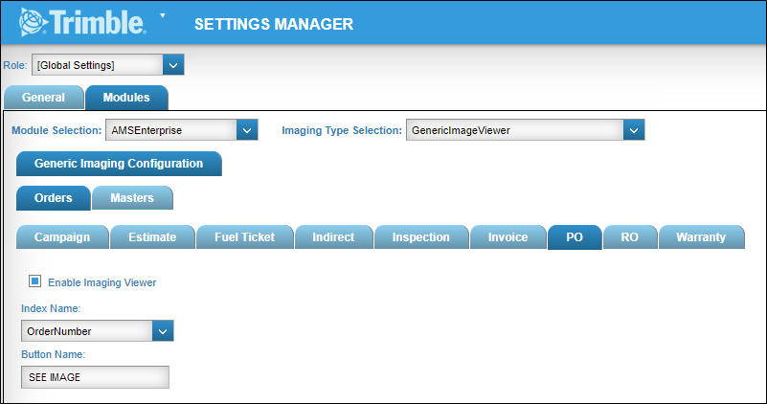Click the Generic Imaging Configuration tab
767x404 pixels.
(119, 164)
